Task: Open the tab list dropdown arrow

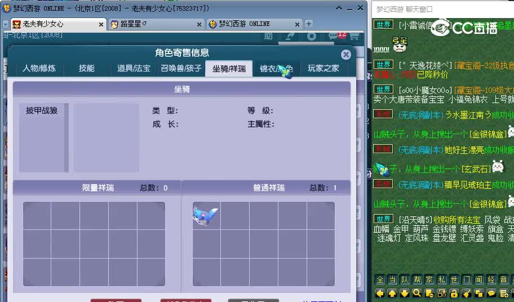Action: coord(6,24)
